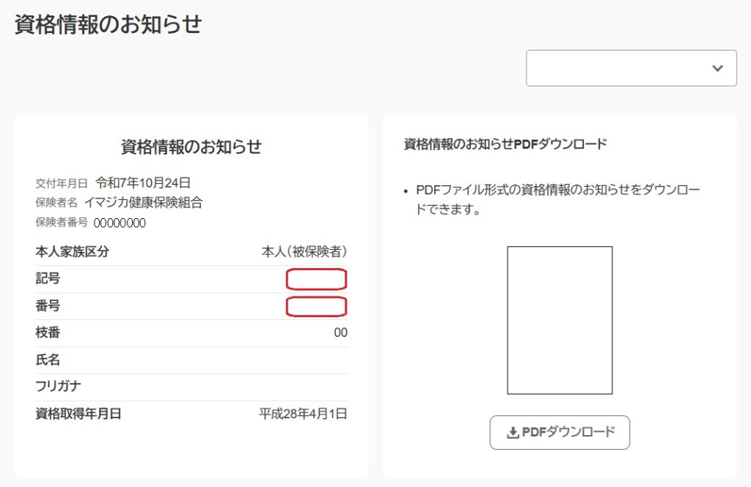Click the red-outlined 番号 value box
This screenshot has height=487, width=751.
point(316,306)
